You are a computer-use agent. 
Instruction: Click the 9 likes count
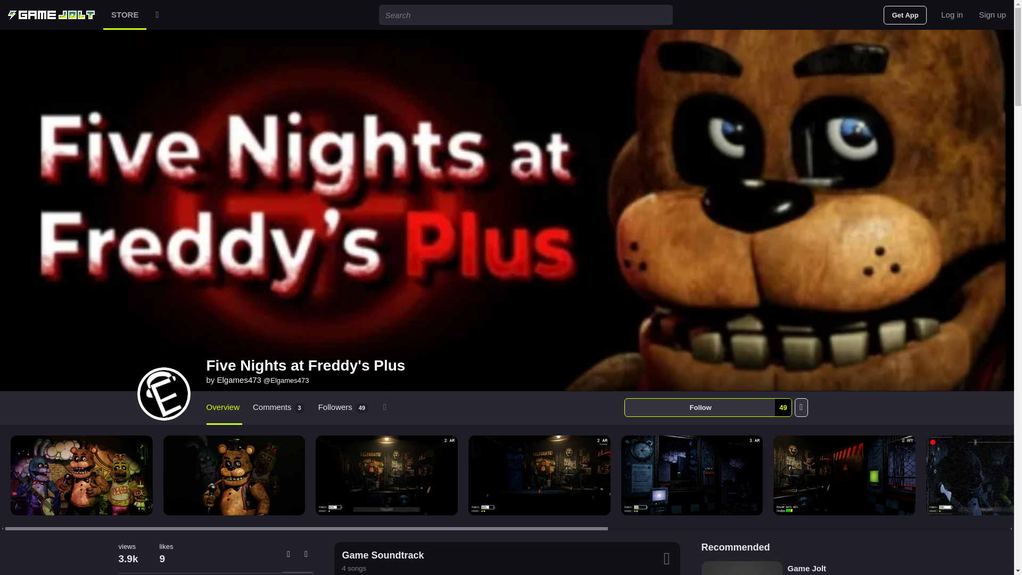pos(162,559)
